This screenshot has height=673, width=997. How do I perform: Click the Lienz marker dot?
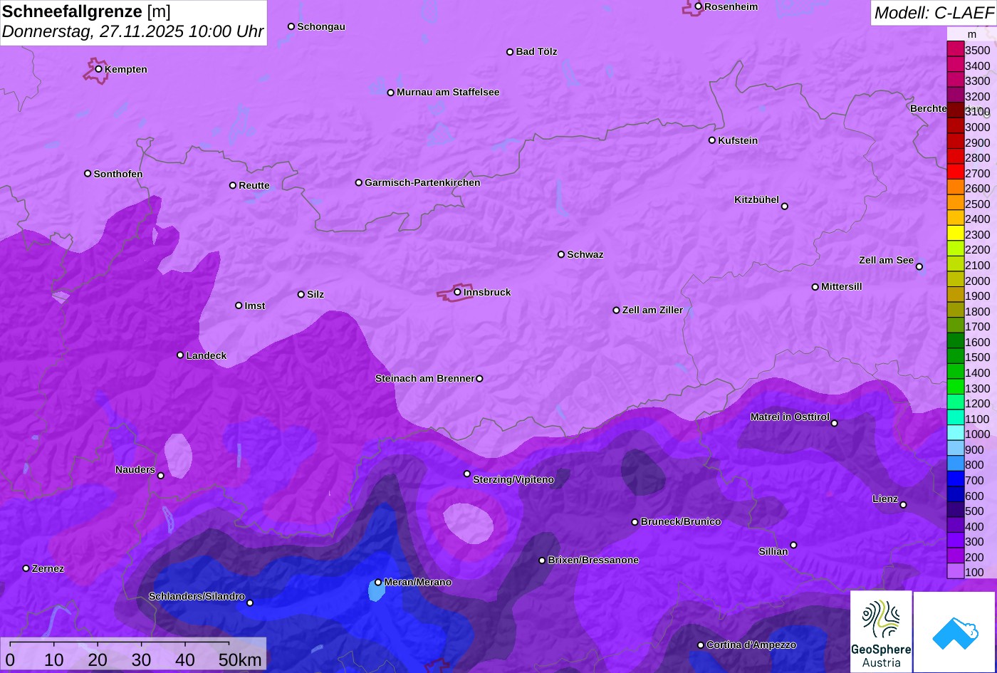pos(903,505)
